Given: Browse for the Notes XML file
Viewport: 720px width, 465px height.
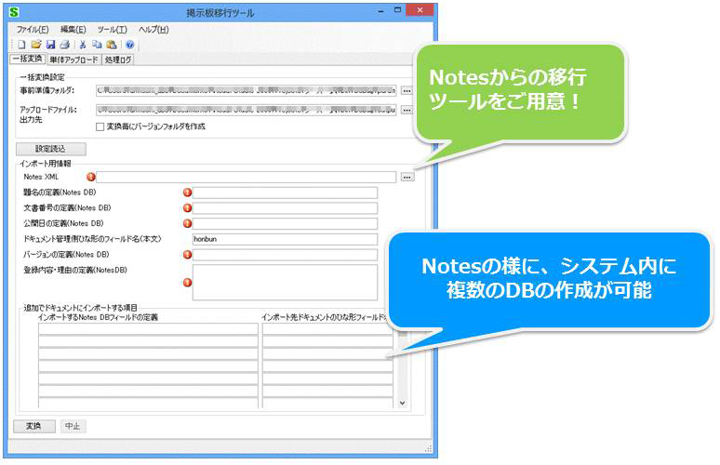Looking at the screenshot, I should 407,177.
